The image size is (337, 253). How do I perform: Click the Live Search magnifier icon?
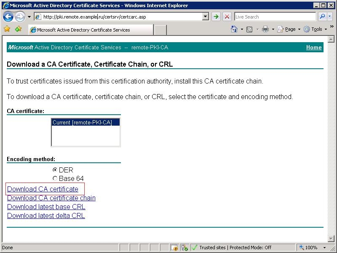tap(322, 16)
